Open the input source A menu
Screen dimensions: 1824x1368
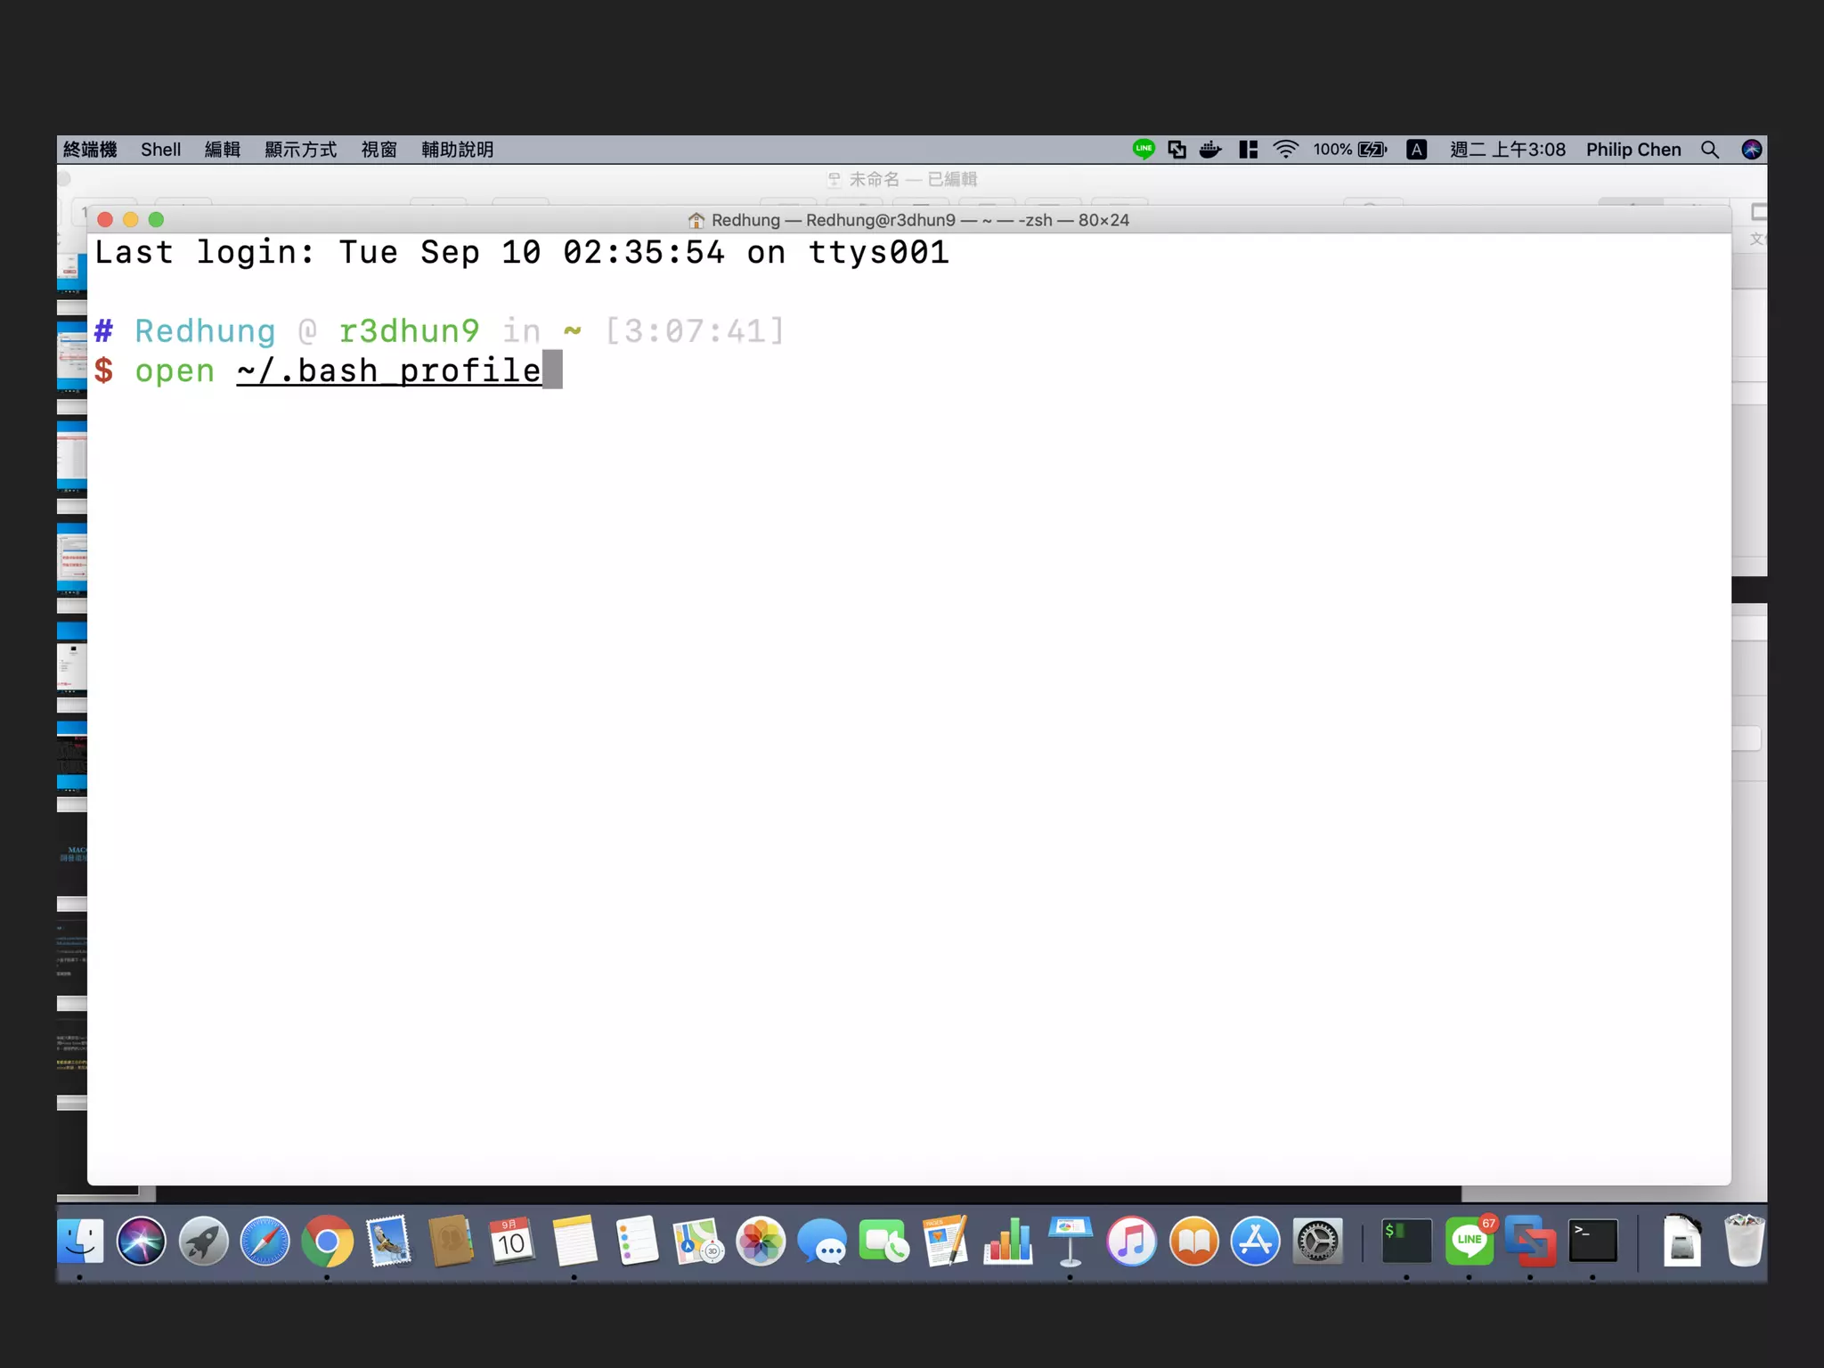1416,150
